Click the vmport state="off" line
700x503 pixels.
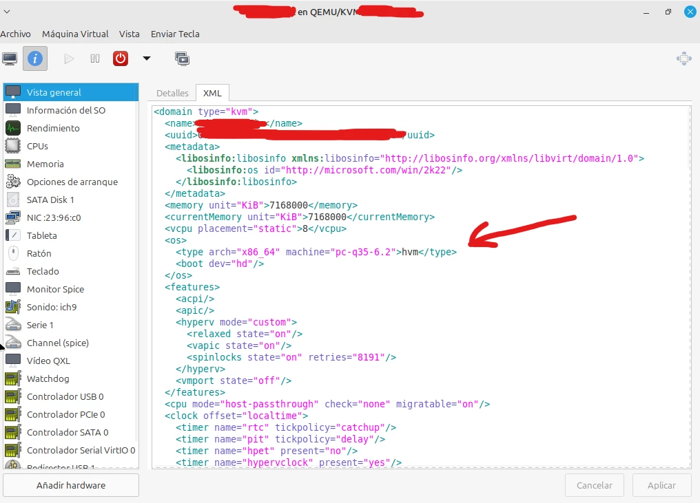pyautogui.click(x=234, y=381)
